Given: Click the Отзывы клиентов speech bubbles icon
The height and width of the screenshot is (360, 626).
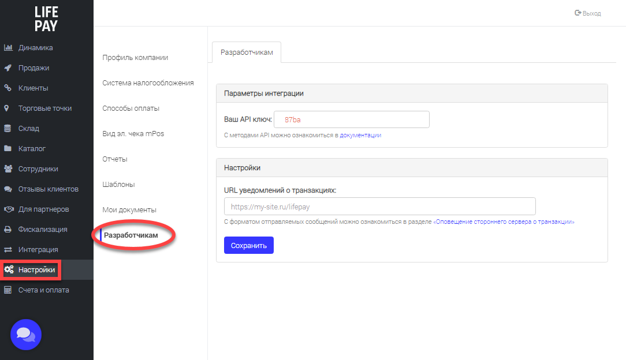Looking at the screenshot, I should tap(8, 189).
